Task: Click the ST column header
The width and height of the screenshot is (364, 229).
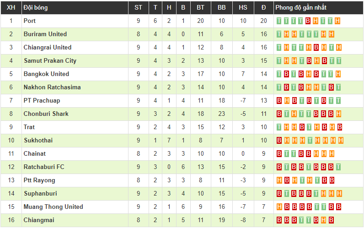Action: [138, 7]
